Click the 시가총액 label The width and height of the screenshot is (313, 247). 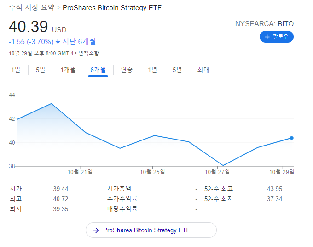119,189
